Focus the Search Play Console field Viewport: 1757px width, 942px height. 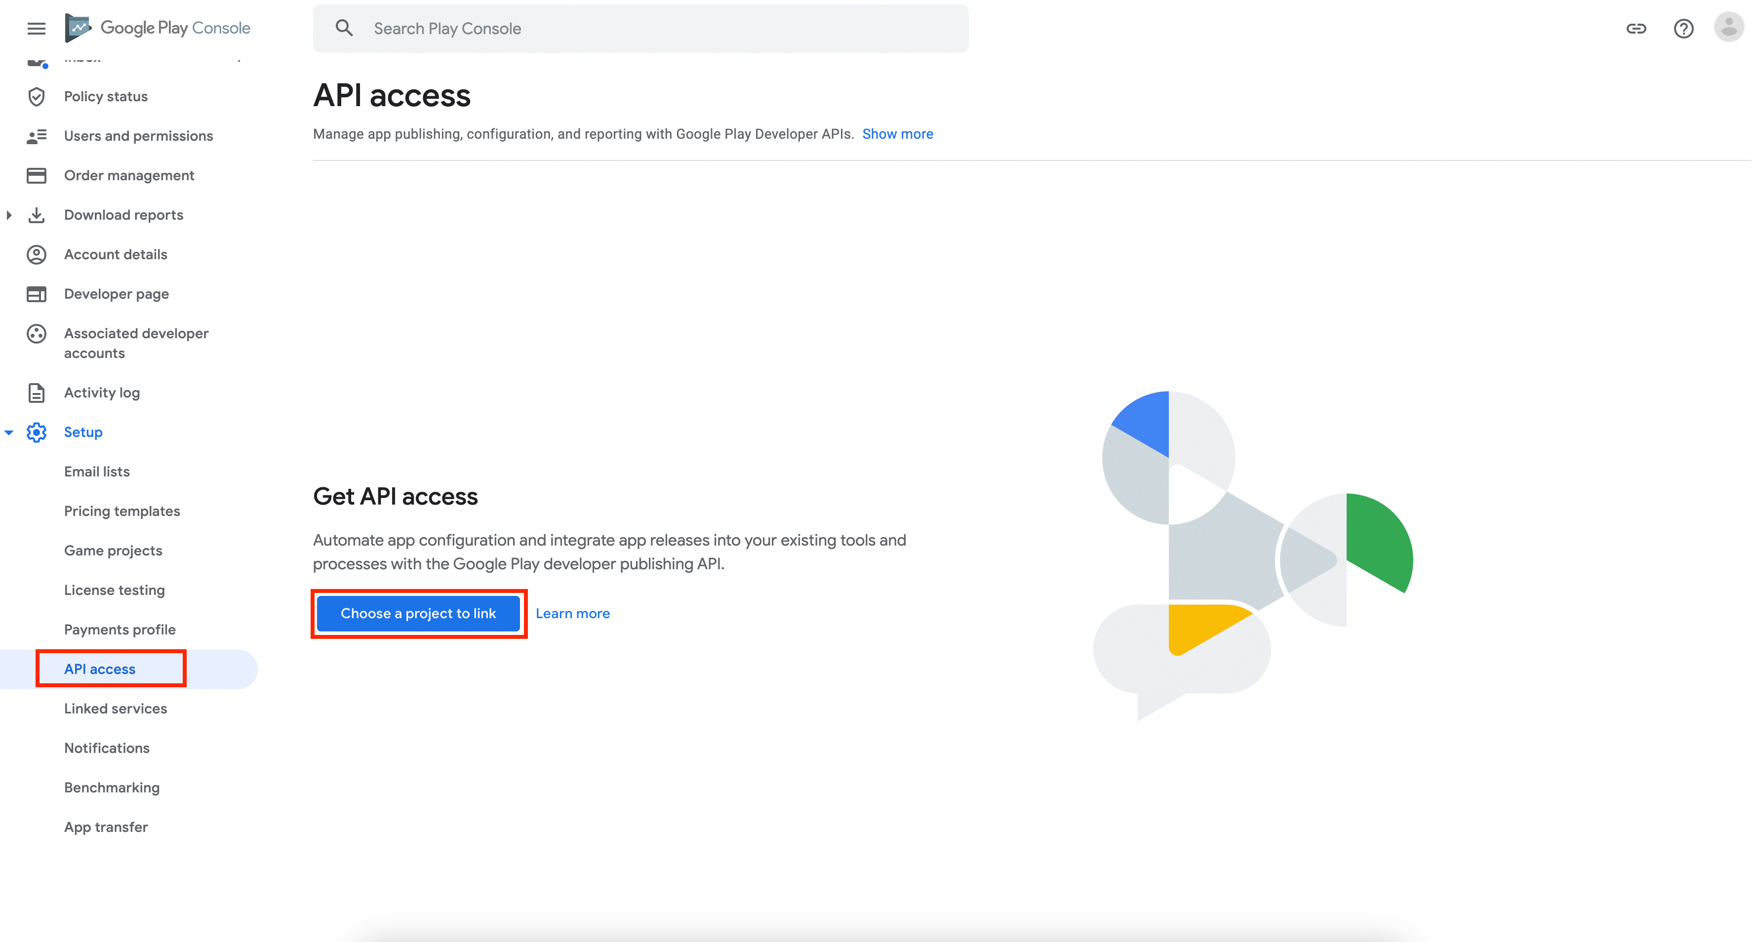coord(640,28)
